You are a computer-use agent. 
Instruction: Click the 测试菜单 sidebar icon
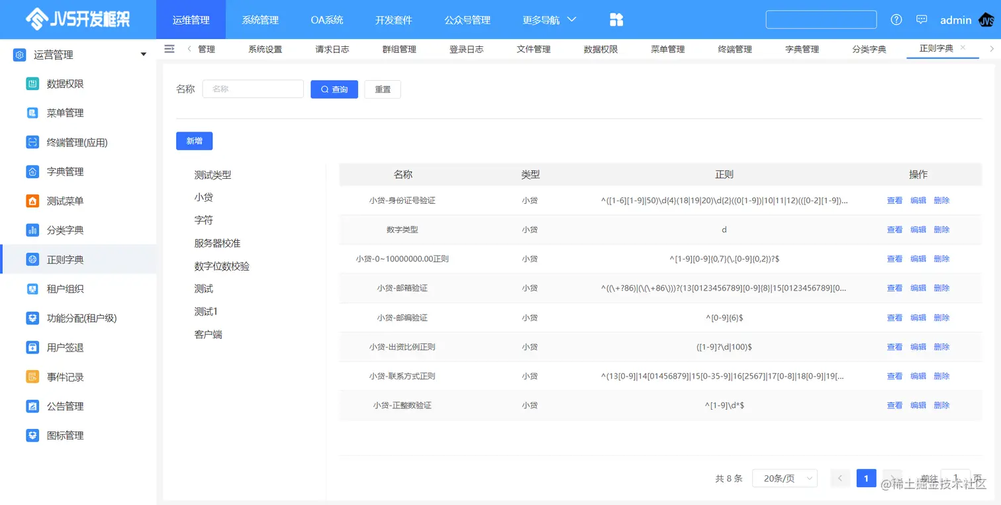point(32,201)
